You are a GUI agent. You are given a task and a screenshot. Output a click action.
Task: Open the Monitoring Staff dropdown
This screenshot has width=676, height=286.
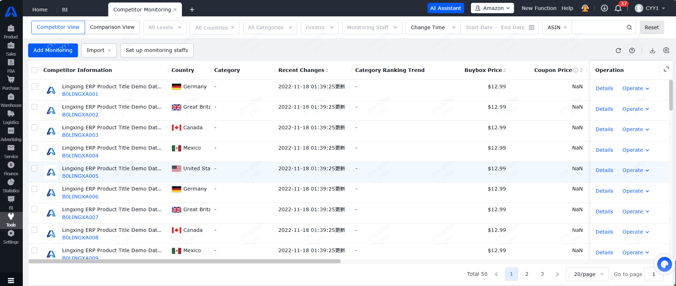[x=372, y=27]
